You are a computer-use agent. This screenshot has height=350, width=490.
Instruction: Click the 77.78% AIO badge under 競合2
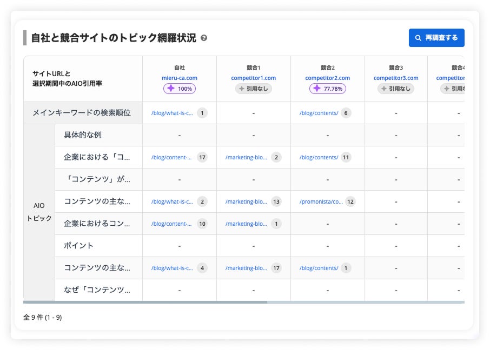pyautogui.click(x=327, y=89)
